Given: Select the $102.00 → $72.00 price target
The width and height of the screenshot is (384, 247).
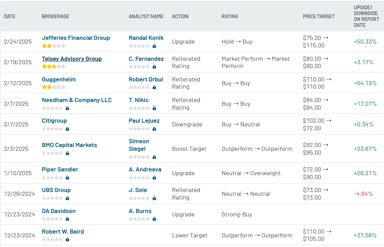Looking at the screenshot, I should 317,124.
